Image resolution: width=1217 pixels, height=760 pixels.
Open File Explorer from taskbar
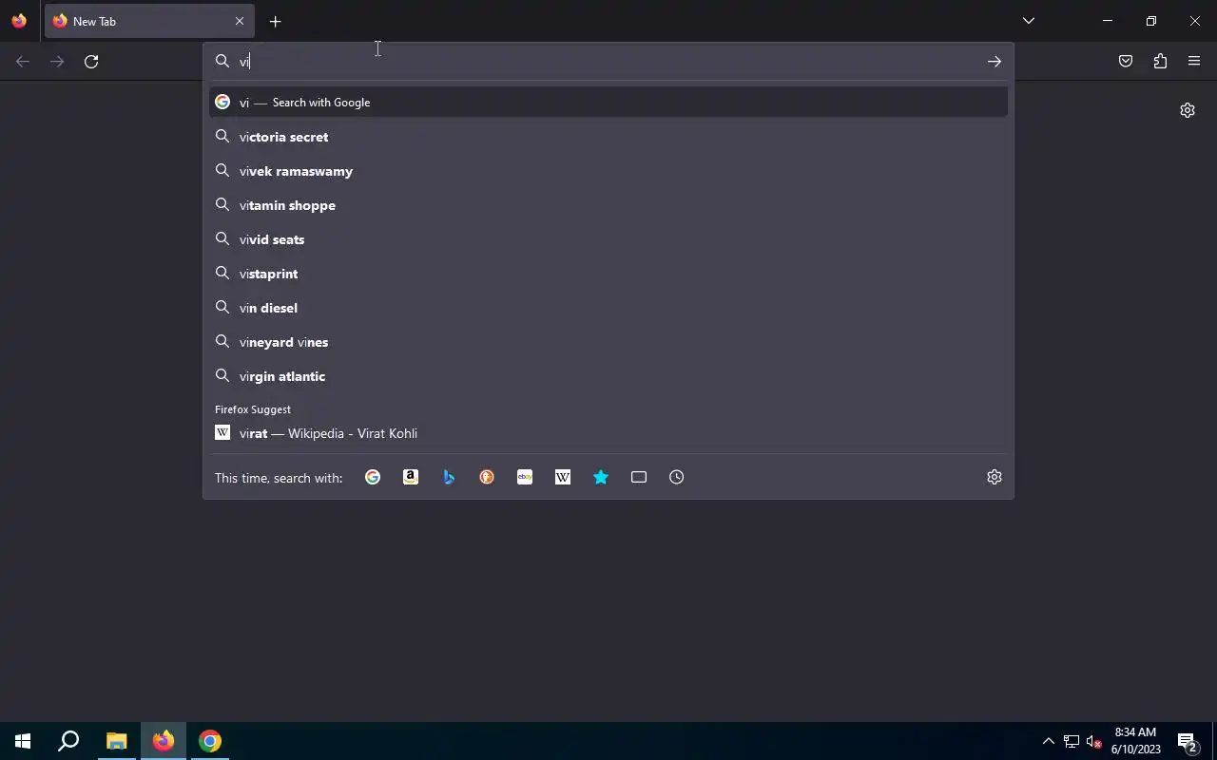point(116,741)
